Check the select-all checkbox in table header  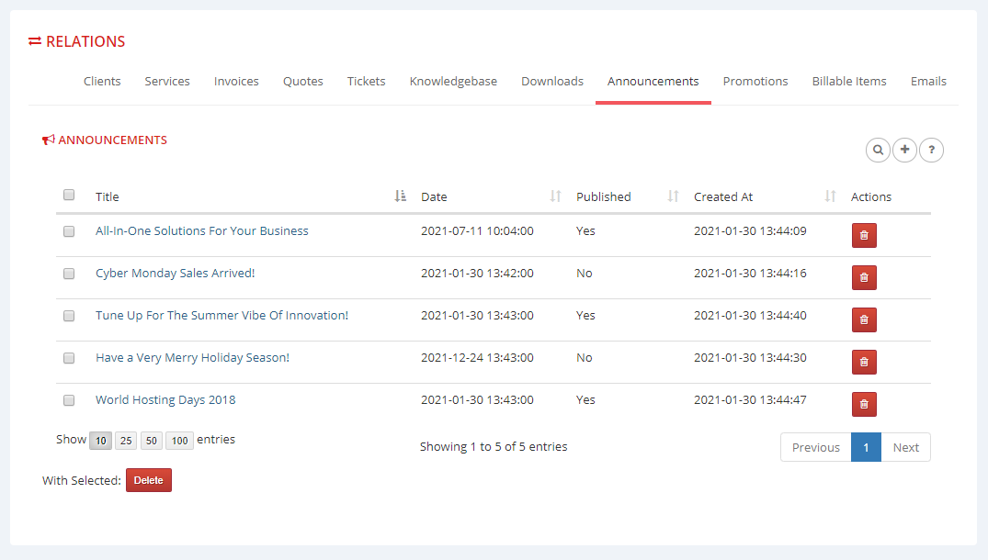click(x=68, y=195)
